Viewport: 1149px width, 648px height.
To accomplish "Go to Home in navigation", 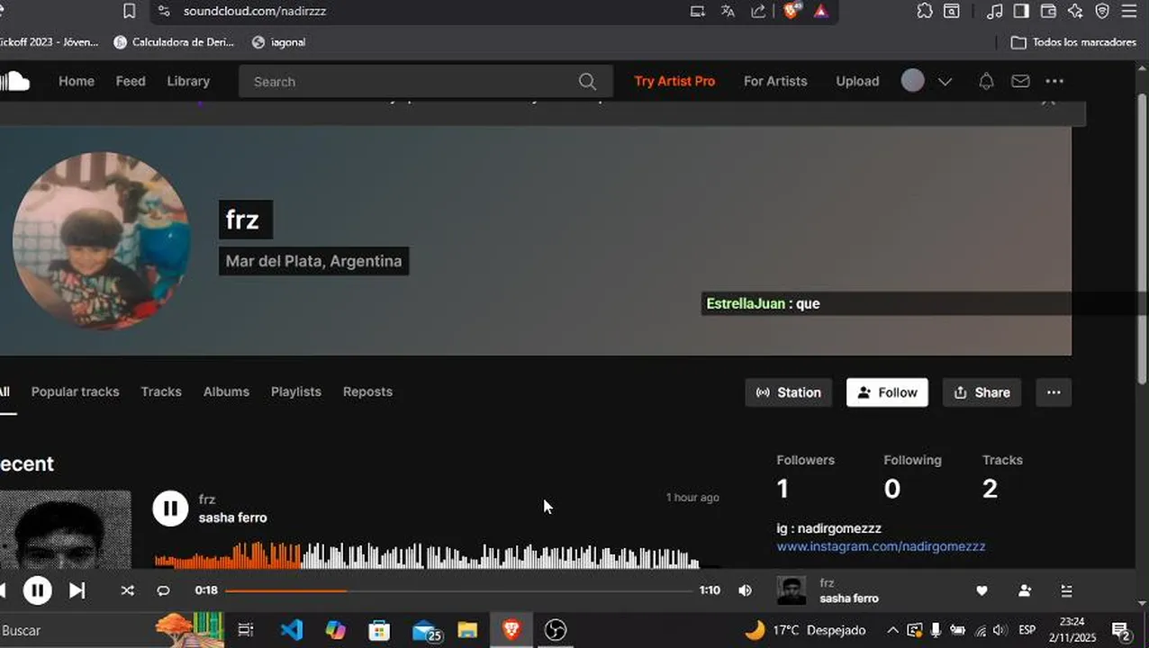I will coord(77,81).
